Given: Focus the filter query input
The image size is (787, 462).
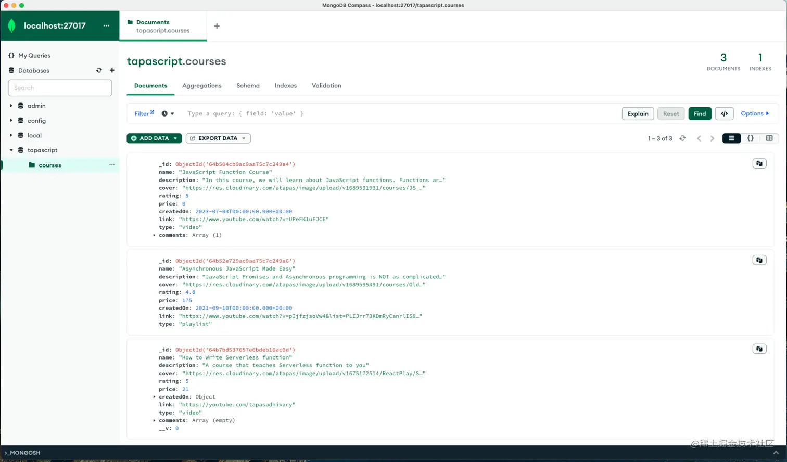Looking at the screenshot, I should click(x=401, y=113).
